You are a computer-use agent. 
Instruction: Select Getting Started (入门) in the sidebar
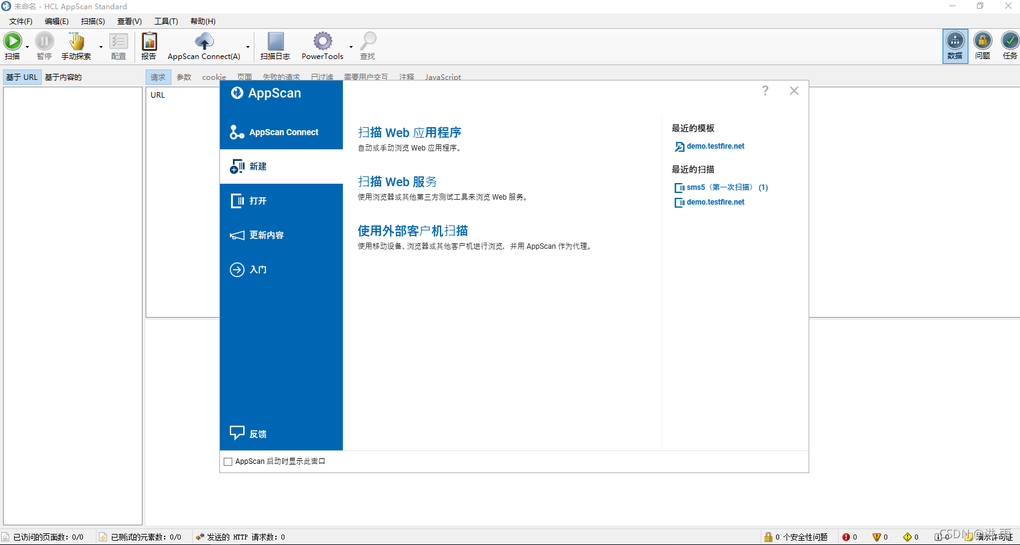(281, 270)
